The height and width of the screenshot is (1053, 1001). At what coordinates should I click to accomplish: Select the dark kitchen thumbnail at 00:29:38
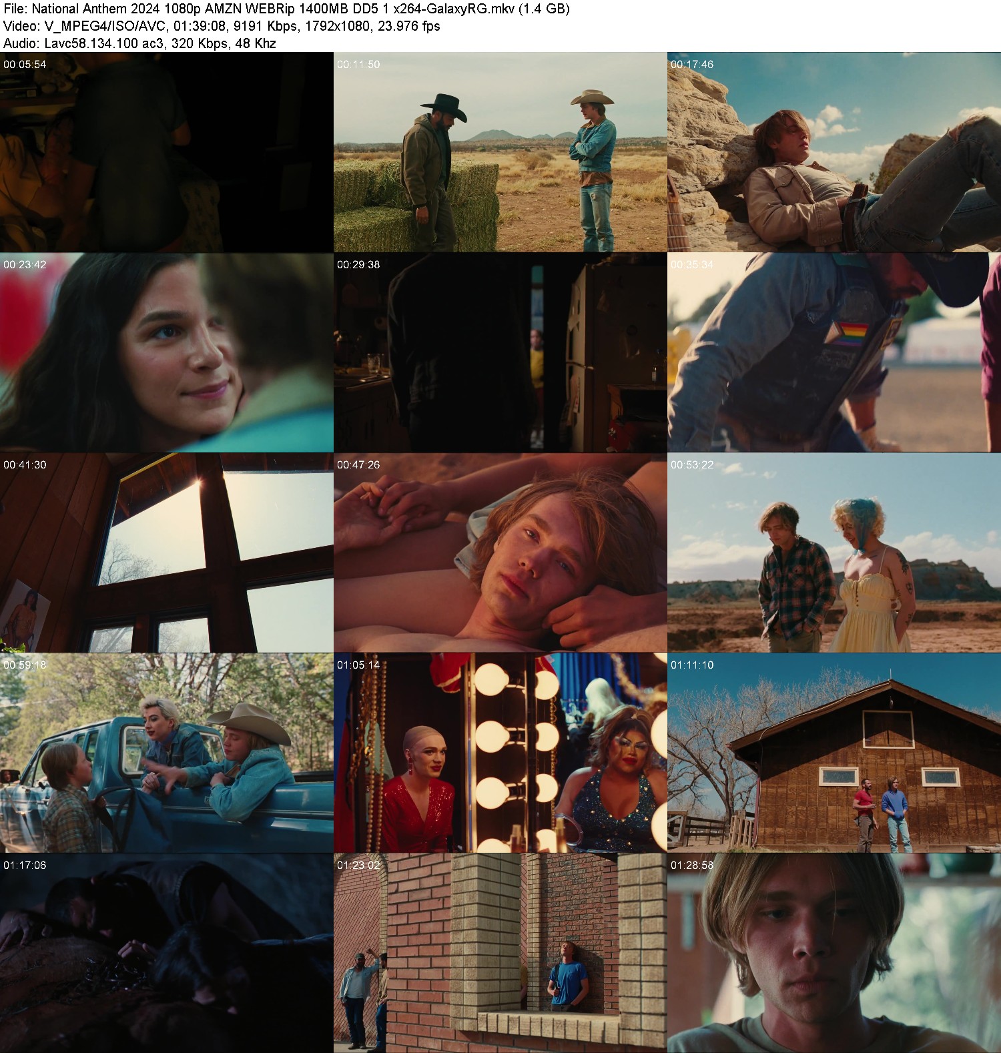click(500, 352)
